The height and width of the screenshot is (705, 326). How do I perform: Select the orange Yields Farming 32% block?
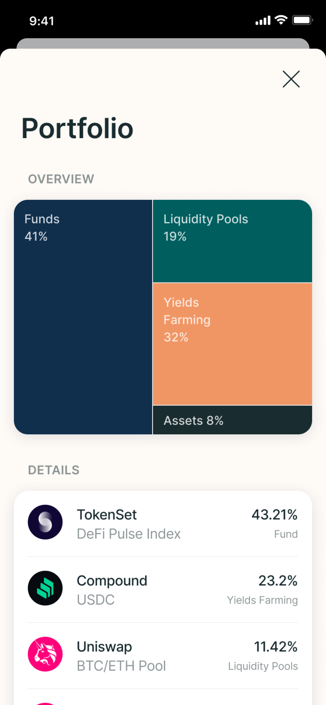[232, 344]
